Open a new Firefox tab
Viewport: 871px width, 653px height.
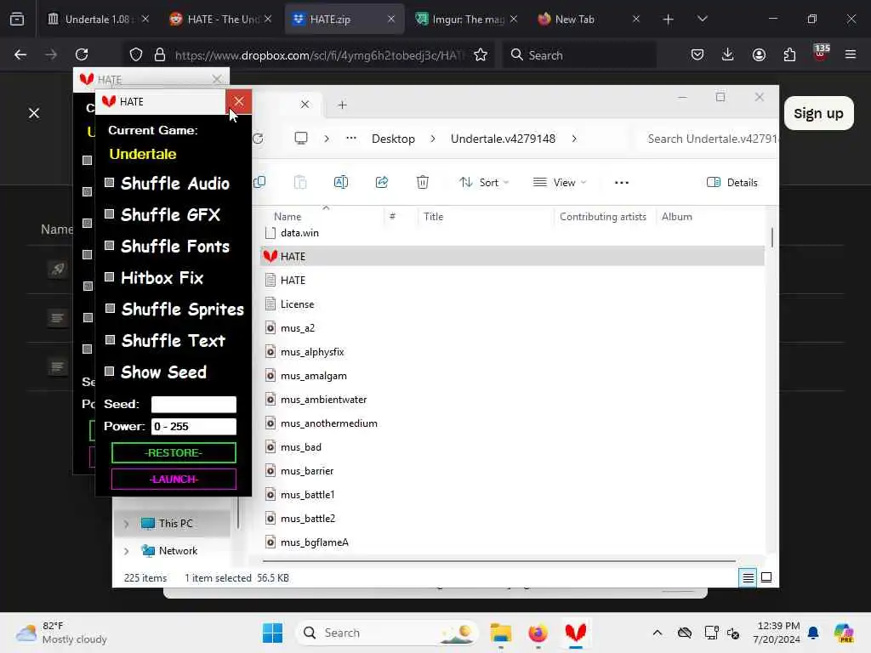(x=669, y=19)
